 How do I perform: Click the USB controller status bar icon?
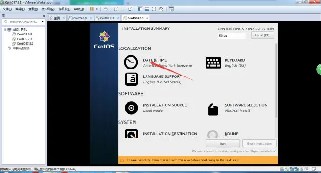point(301,169)
